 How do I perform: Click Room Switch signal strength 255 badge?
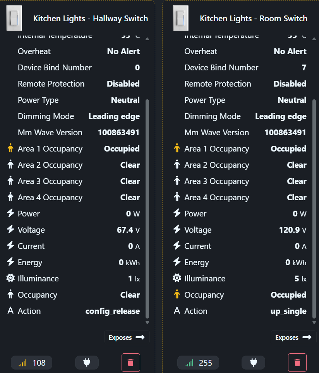point(198,363)
